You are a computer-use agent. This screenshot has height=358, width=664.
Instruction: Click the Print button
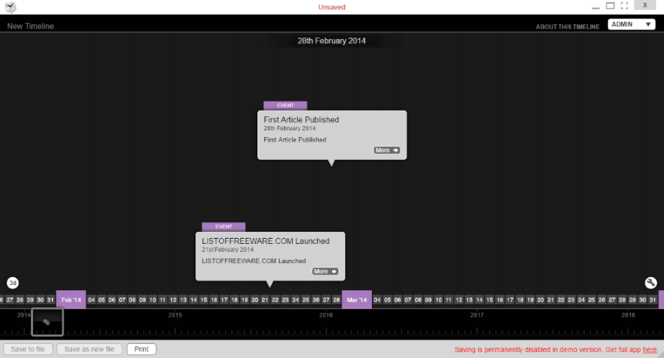pyautogui.click(x=142, y=349)
